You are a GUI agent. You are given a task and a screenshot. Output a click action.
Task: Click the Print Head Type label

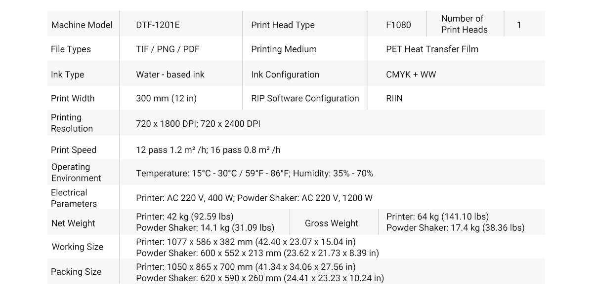pyautogui.click(x=283, y=25)
